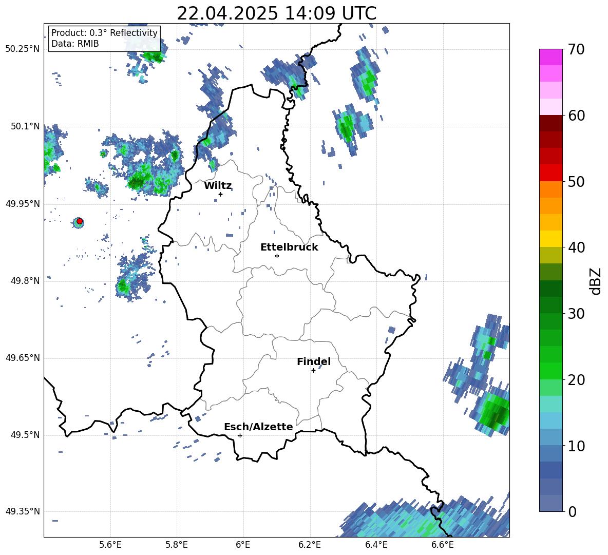The image size is (608, 555).
Task: Click the 10 tick label on colorbar
Action: coord(576,446)
